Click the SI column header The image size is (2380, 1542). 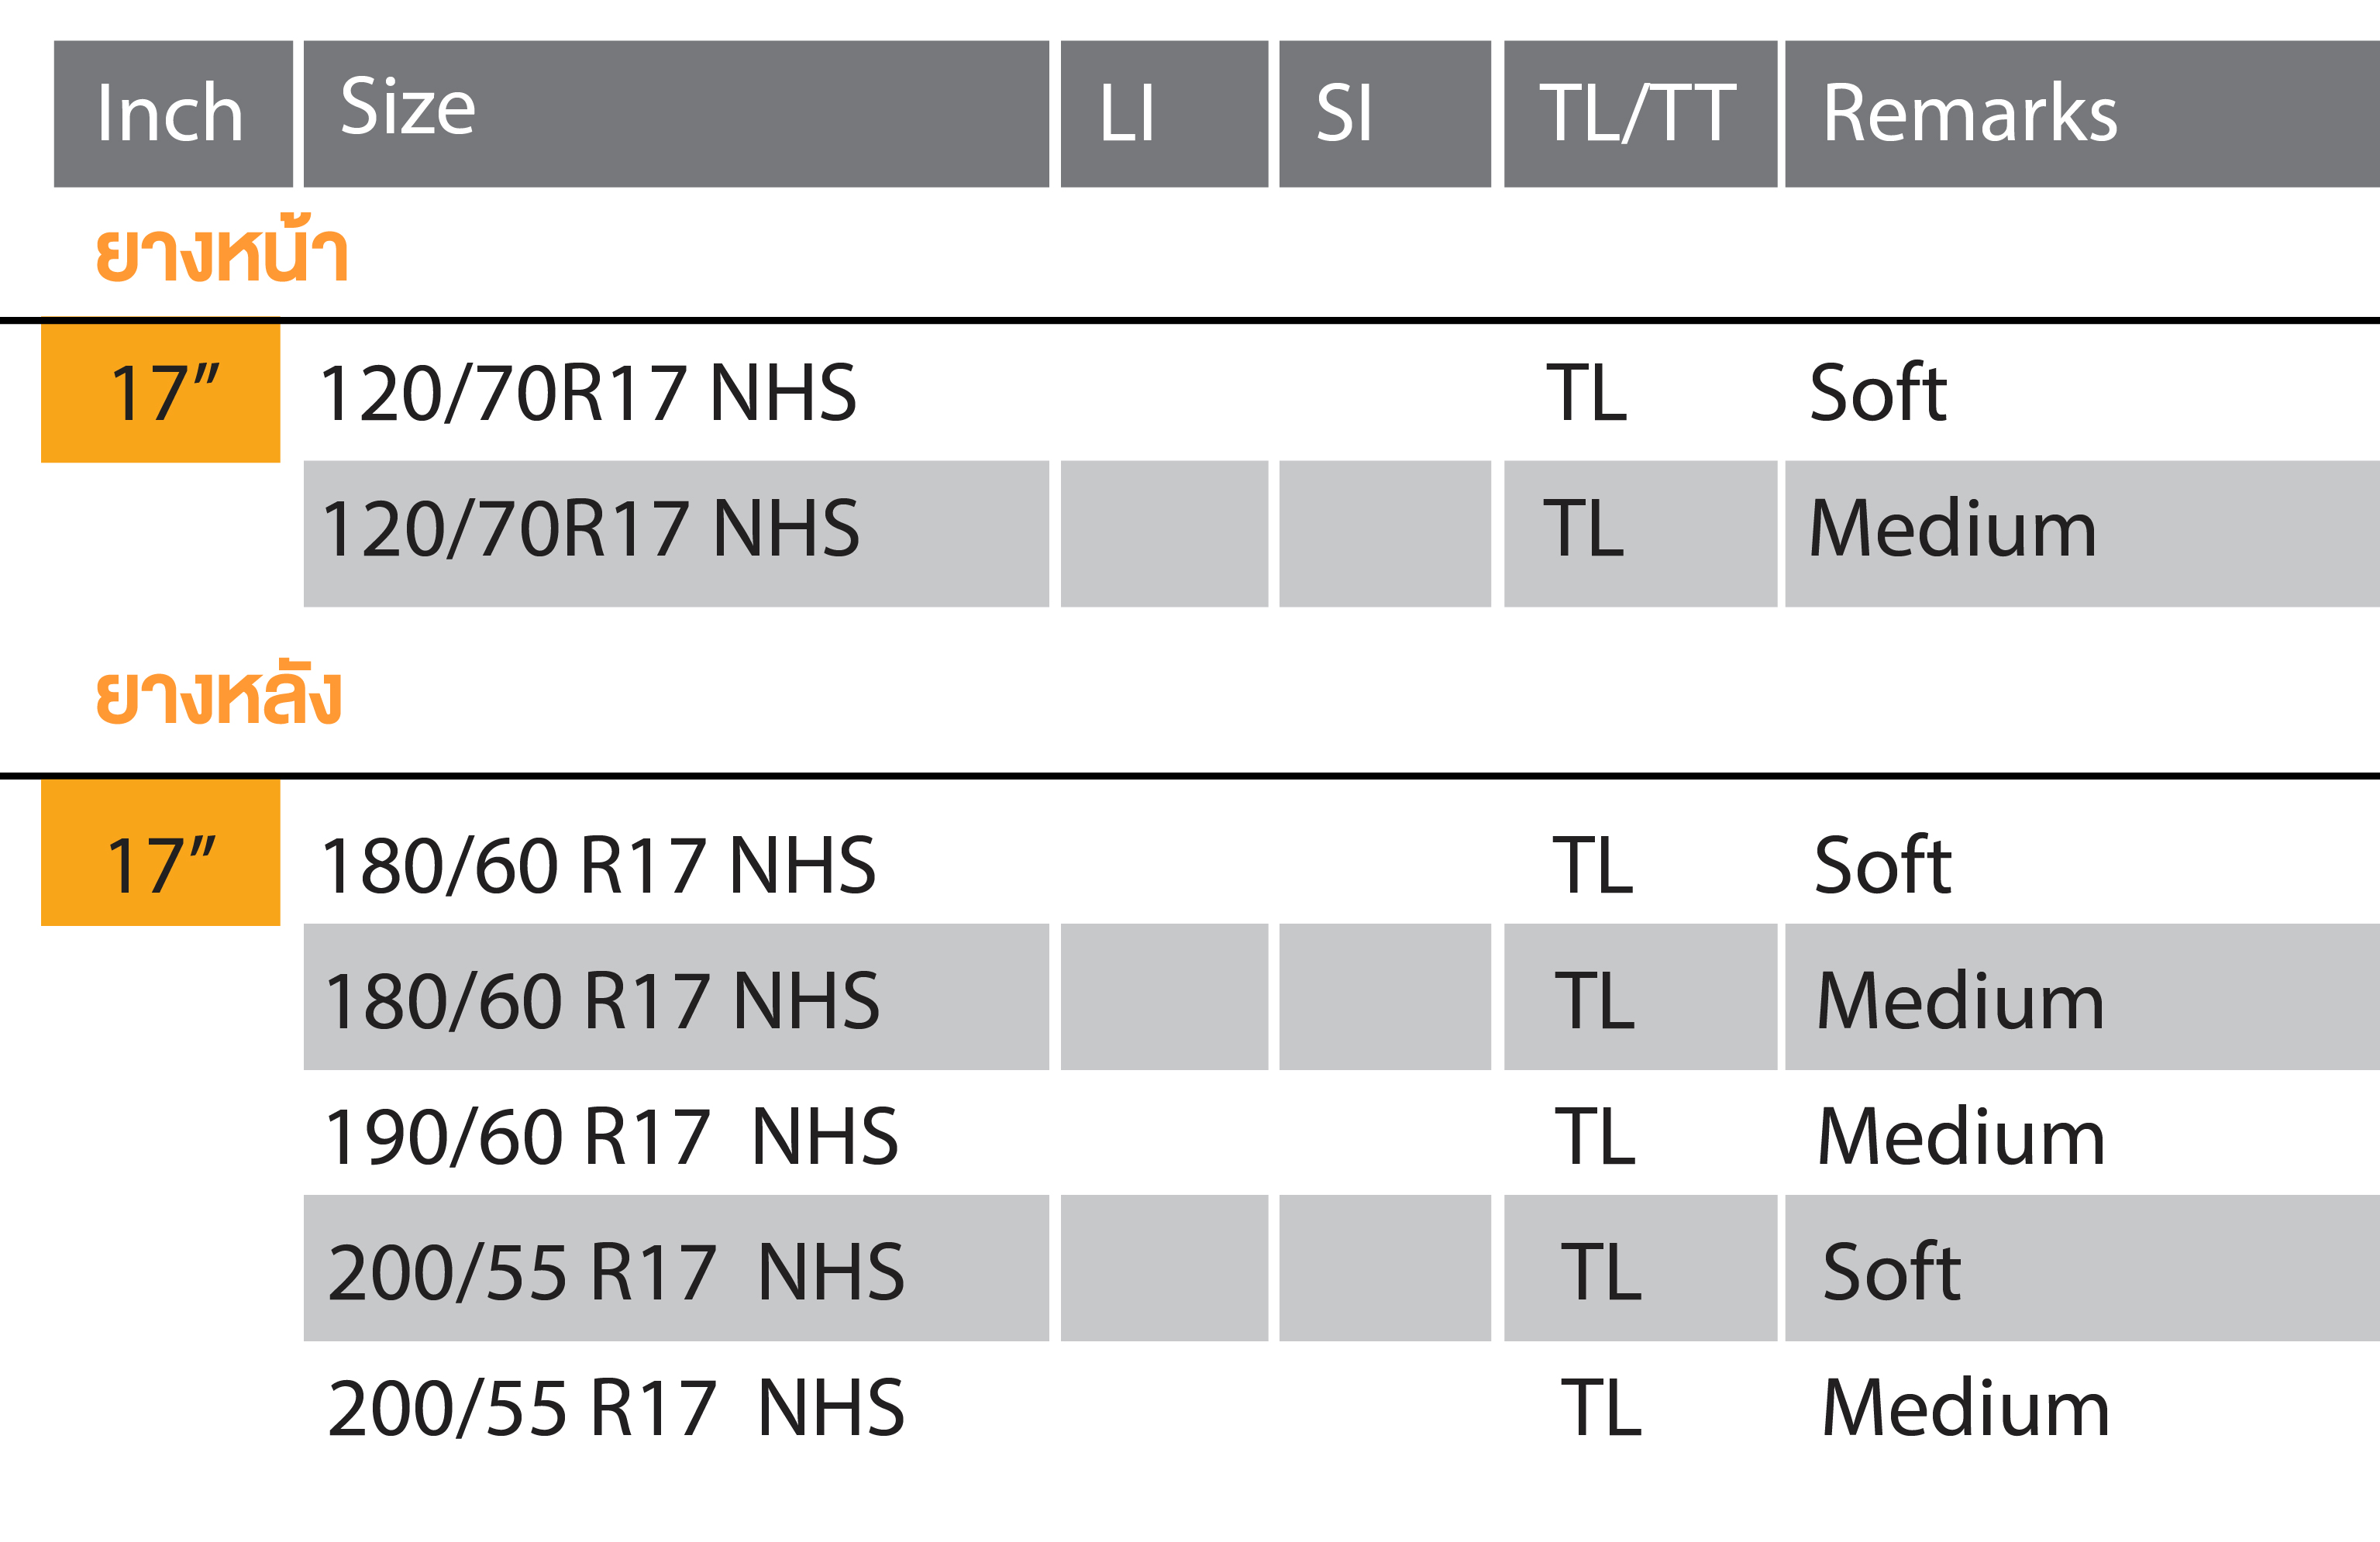pyautogui.click(x=1385, y=114)
